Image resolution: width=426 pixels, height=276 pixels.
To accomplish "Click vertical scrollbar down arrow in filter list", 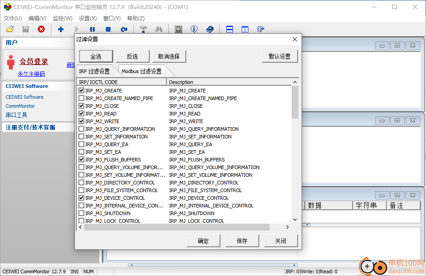I will [295, 220].
